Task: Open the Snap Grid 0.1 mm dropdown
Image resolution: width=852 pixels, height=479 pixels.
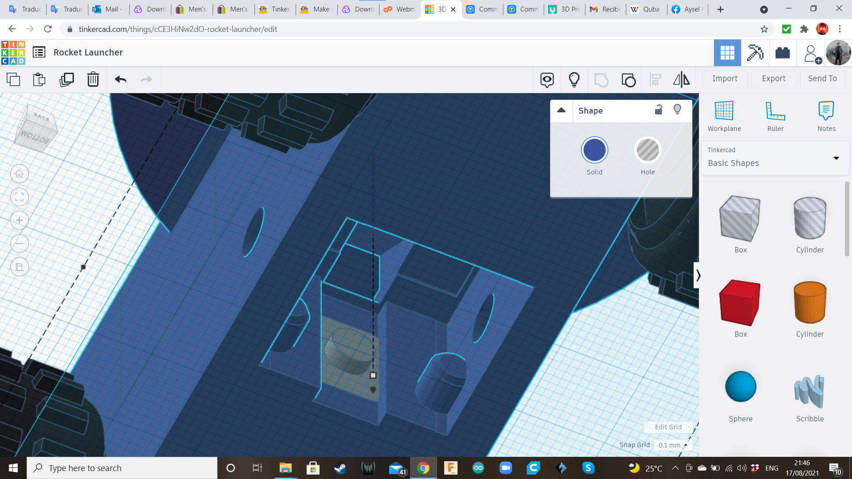Action: (673, 445)
